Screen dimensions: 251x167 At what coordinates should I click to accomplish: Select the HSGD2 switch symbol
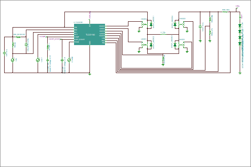click(182, 25)
